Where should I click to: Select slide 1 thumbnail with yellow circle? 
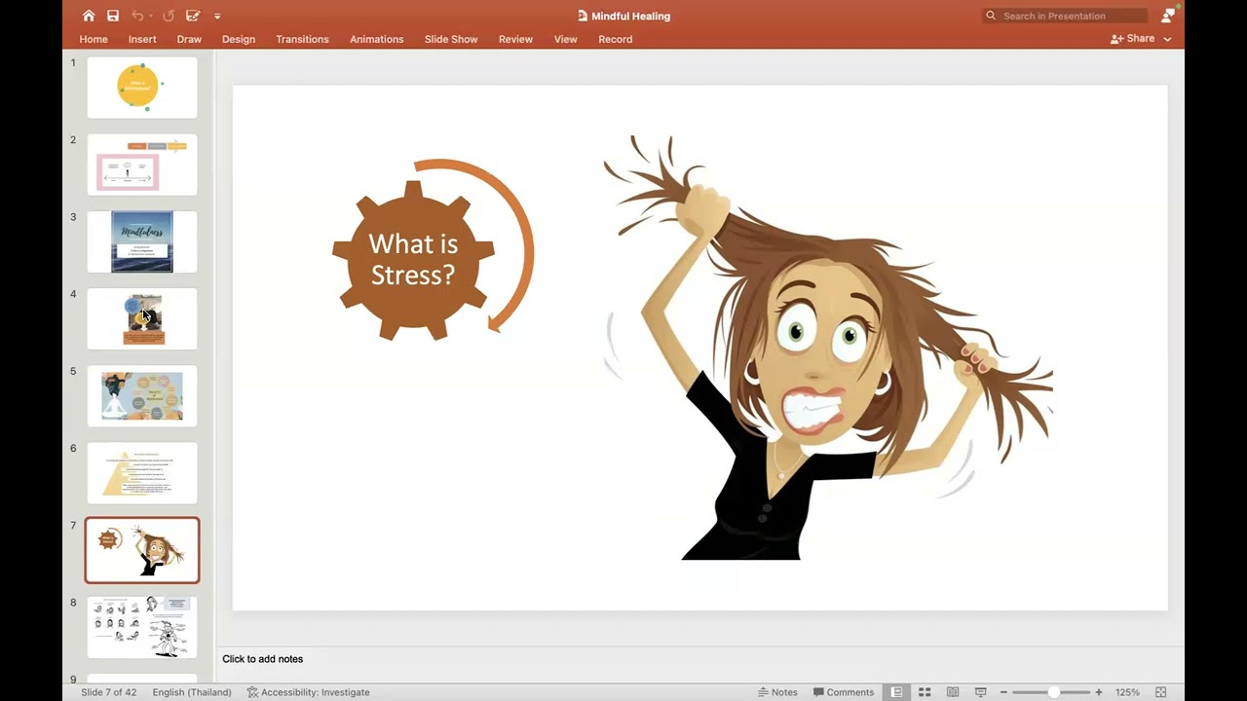[142, 88]
